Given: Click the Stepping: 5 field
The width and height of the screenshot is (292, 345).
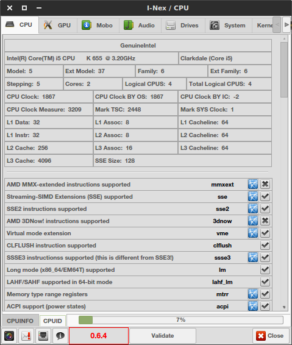Looking at the screenshot, I should pyautogui.click(x=34, y=84).
